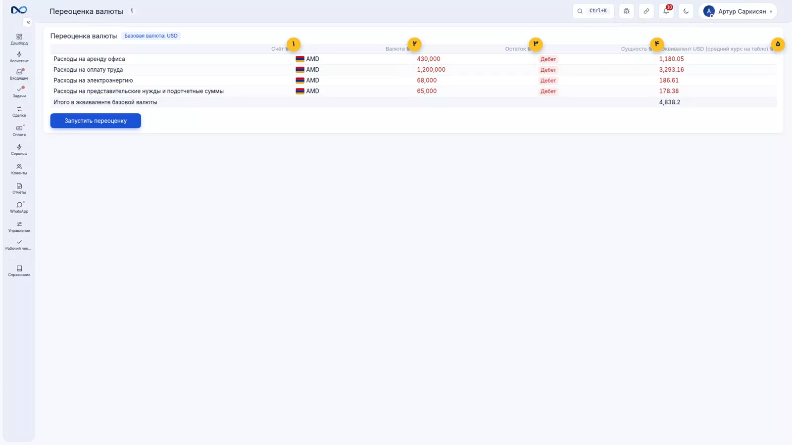Sort table by Валюта column
Image resolution: width=792 pixels, height=445 pixels.
(x=397, y=49)
